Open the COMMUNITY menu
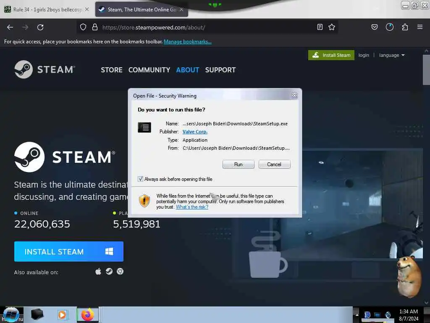This screenshot has width=430, height=323. (149, 70)
